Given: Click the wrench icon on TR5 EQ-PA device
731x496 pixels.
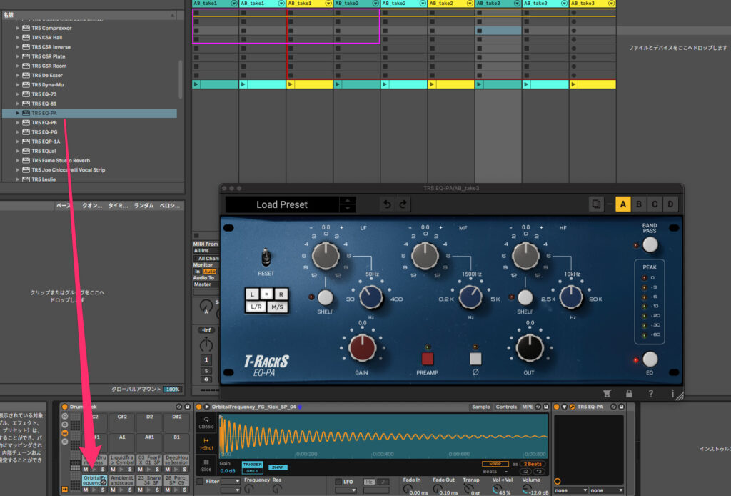Looking at the screenshot, I should (572, 407).
